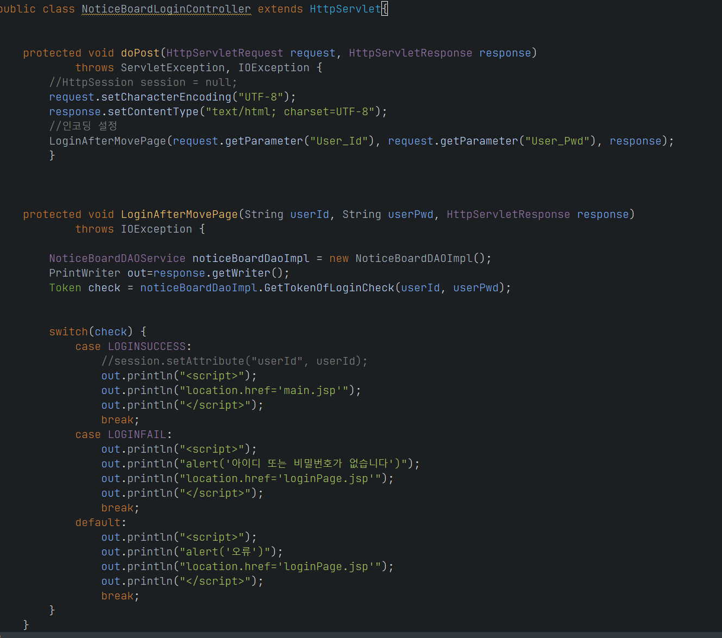Click the NoticeBoardLoginController class name
Viewport: 722px width, 638px height.
click(166, 9)
